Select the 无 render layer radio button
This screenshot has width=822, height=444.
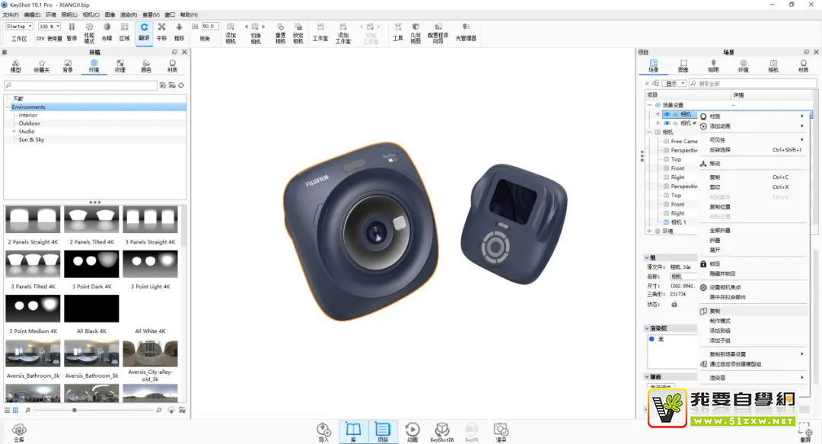pyautogui.click(x=652, y=339)
